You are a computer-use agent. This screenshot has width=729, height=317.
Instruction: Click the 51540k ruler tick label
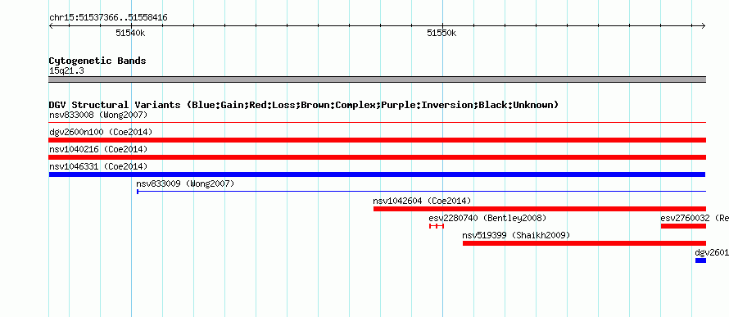tap(130, 33)
